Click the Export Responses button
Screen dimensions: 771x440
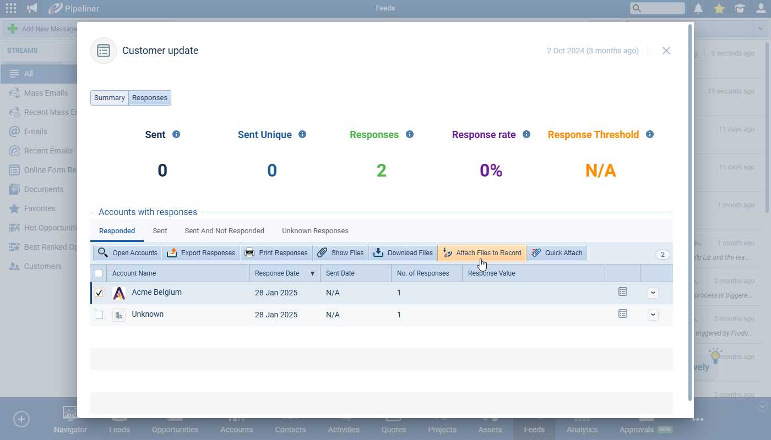tap(201, 253)
